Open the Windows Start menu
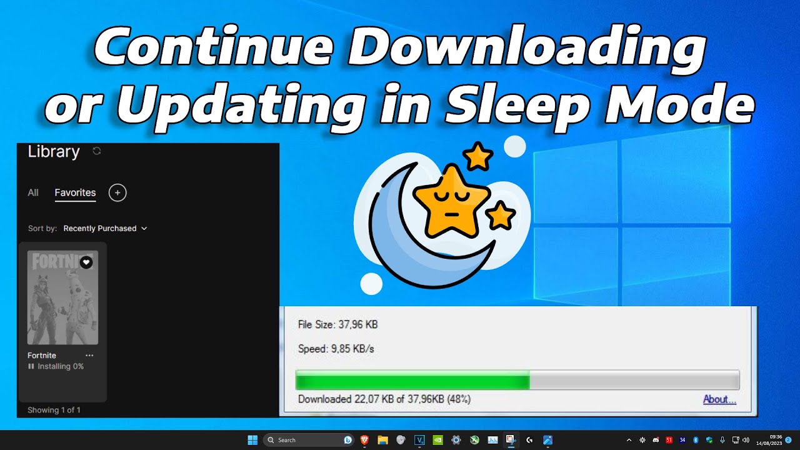The height and width of the screenshot is (450, 800). [x=252, y=440]
